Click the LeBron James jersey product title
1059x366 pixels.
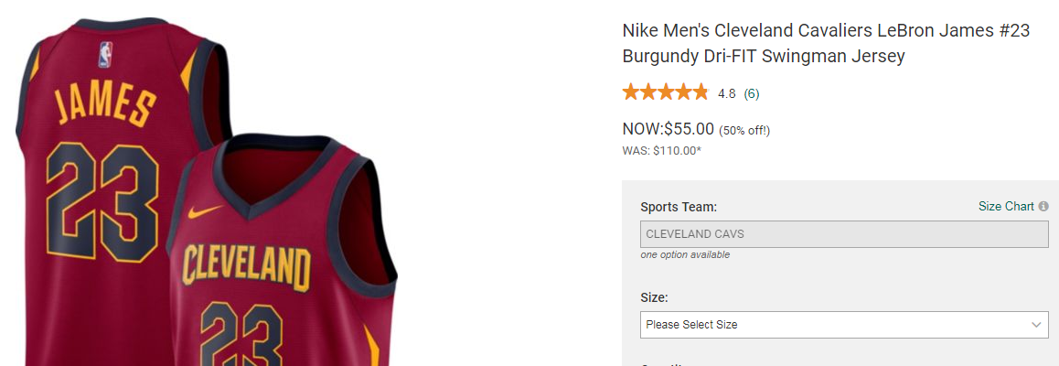pyautogui.click(x=826, y=43)
